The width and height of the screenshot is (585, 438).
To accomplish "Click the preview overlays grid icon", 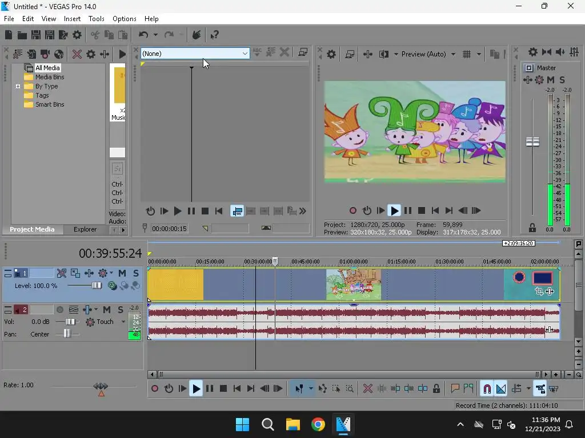I will (466, 54).
